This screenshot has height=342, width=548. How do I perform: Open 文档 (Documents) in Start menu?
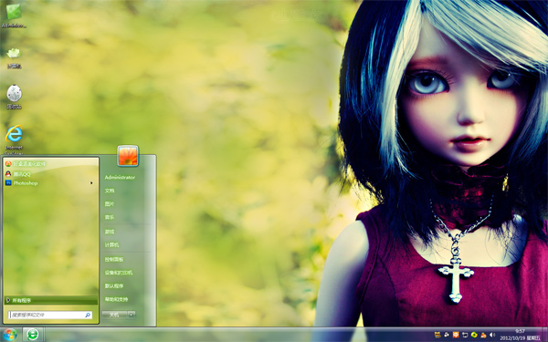(110, 191)
